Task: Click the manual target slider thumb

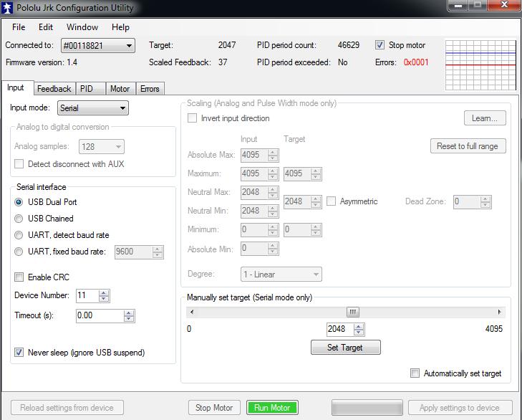Action: [x=353, y=312]
